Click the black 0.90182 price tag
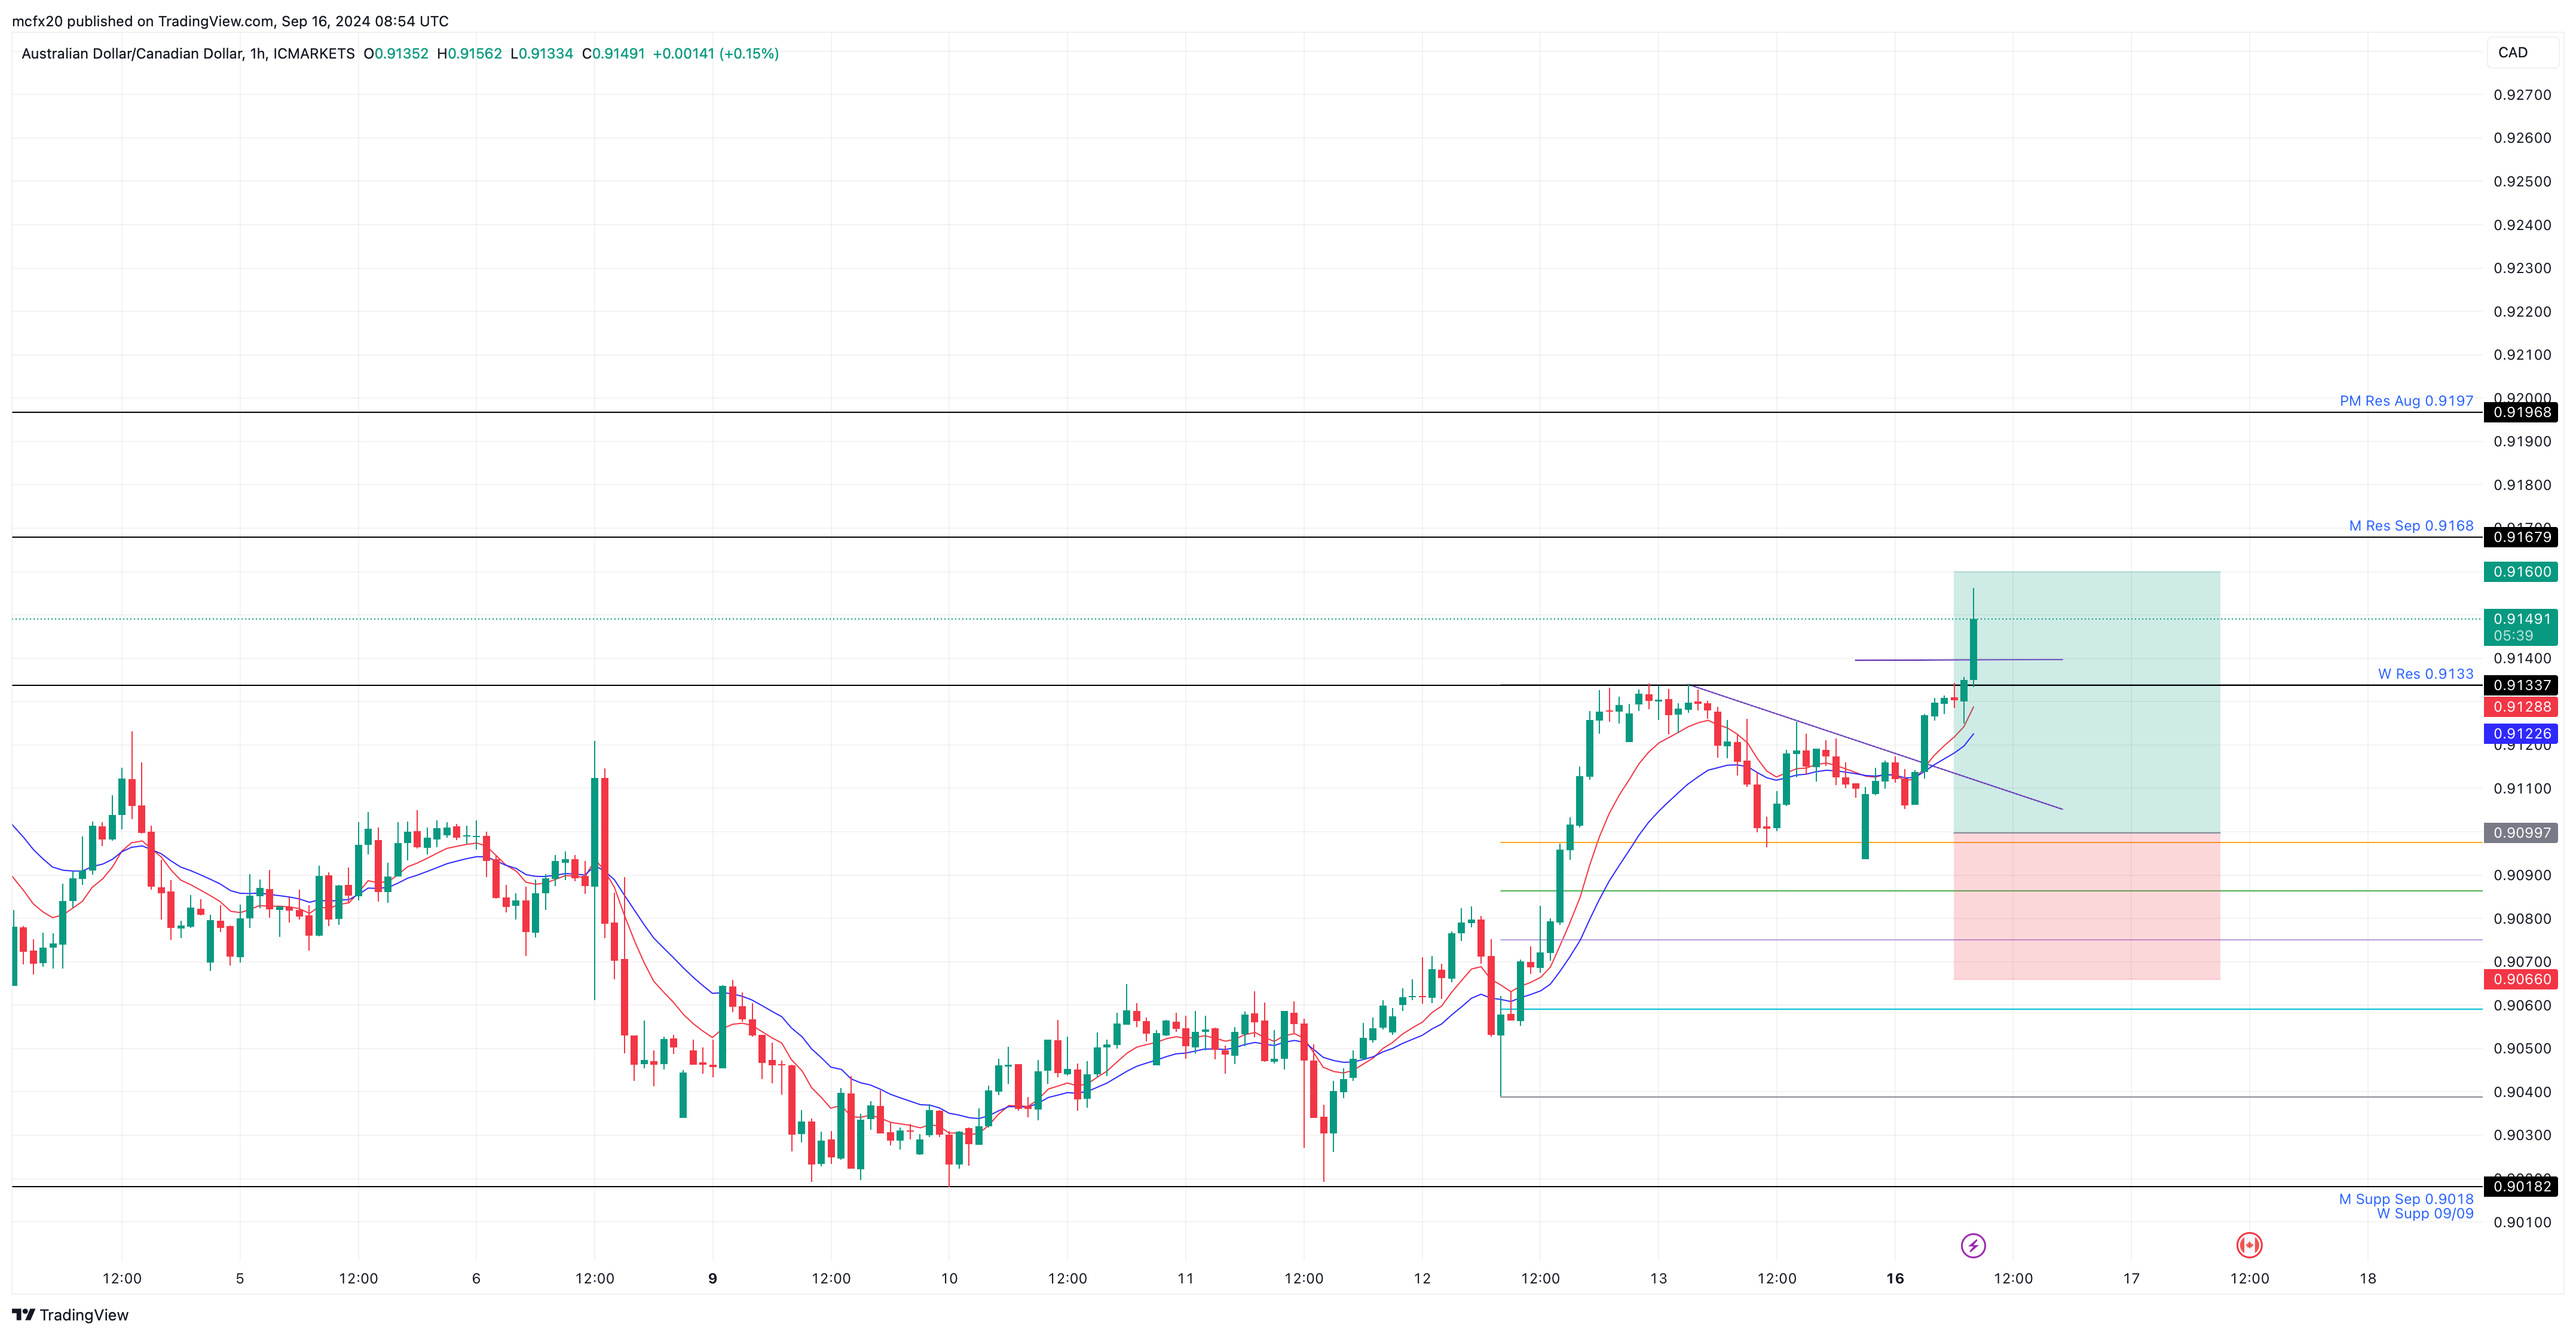 click(x=2520, y=1186)
